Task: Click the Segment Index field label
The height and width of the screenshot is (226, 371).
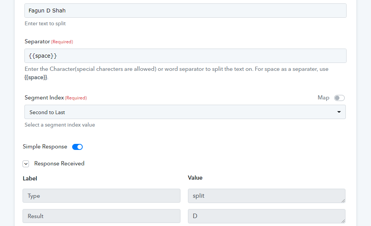Action: coord(44,98)
